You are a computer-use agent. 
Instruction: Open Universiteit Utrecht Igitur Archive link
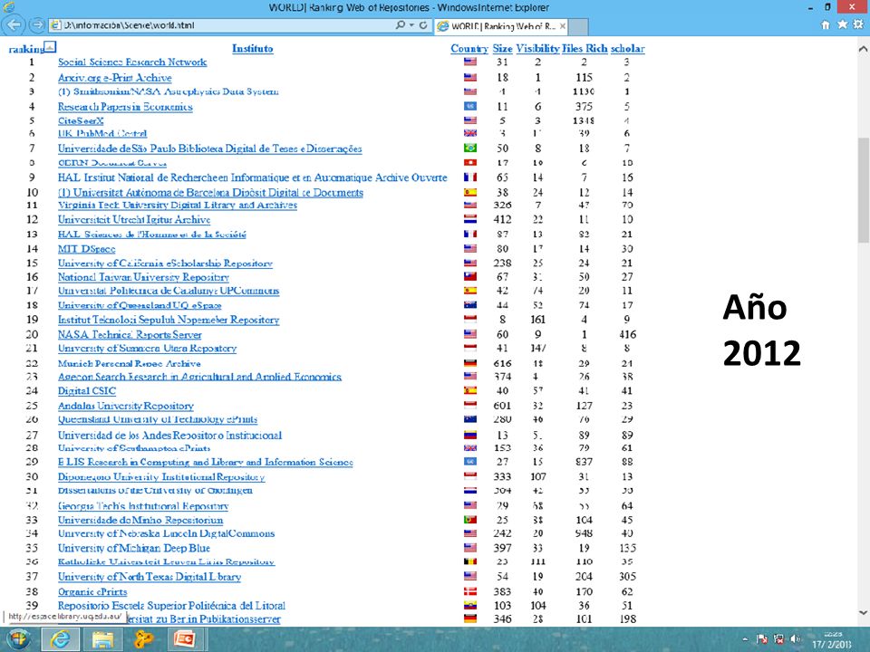tap(134, 219)
